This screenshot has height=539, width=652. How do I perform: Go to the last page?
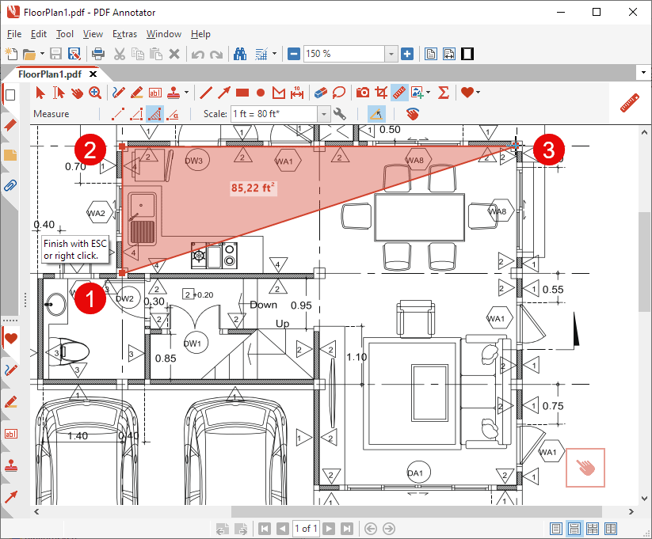click(347, 529)
